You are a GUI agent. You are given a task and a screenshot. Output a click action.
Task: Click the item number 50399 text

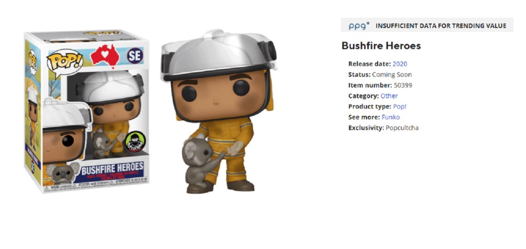coord(403,85)
